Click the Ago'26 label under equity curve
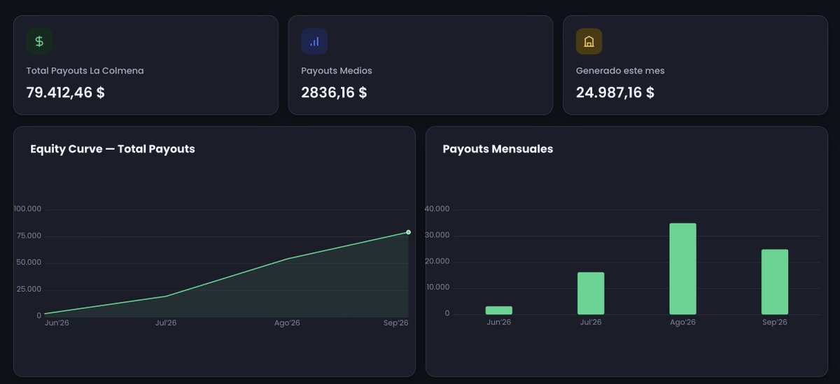 pos(287,322)
